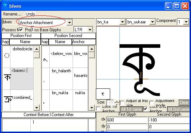Open the bn_uukaar second glyph dropdown
Image resolution: width=191 pixels, height=133 pixels.
coord(152,22)
